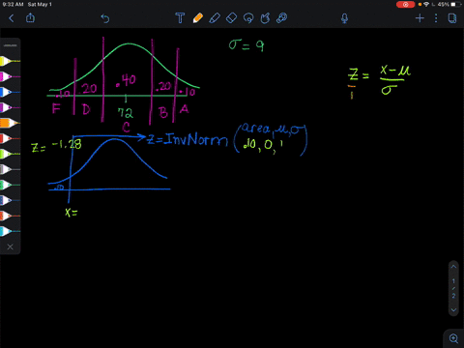Open the plus insert menu

(420, 18)
